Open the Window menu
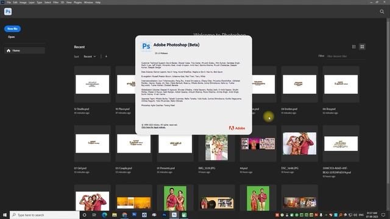Viewport: 390px width, 219px height. [x=88, y=2]
